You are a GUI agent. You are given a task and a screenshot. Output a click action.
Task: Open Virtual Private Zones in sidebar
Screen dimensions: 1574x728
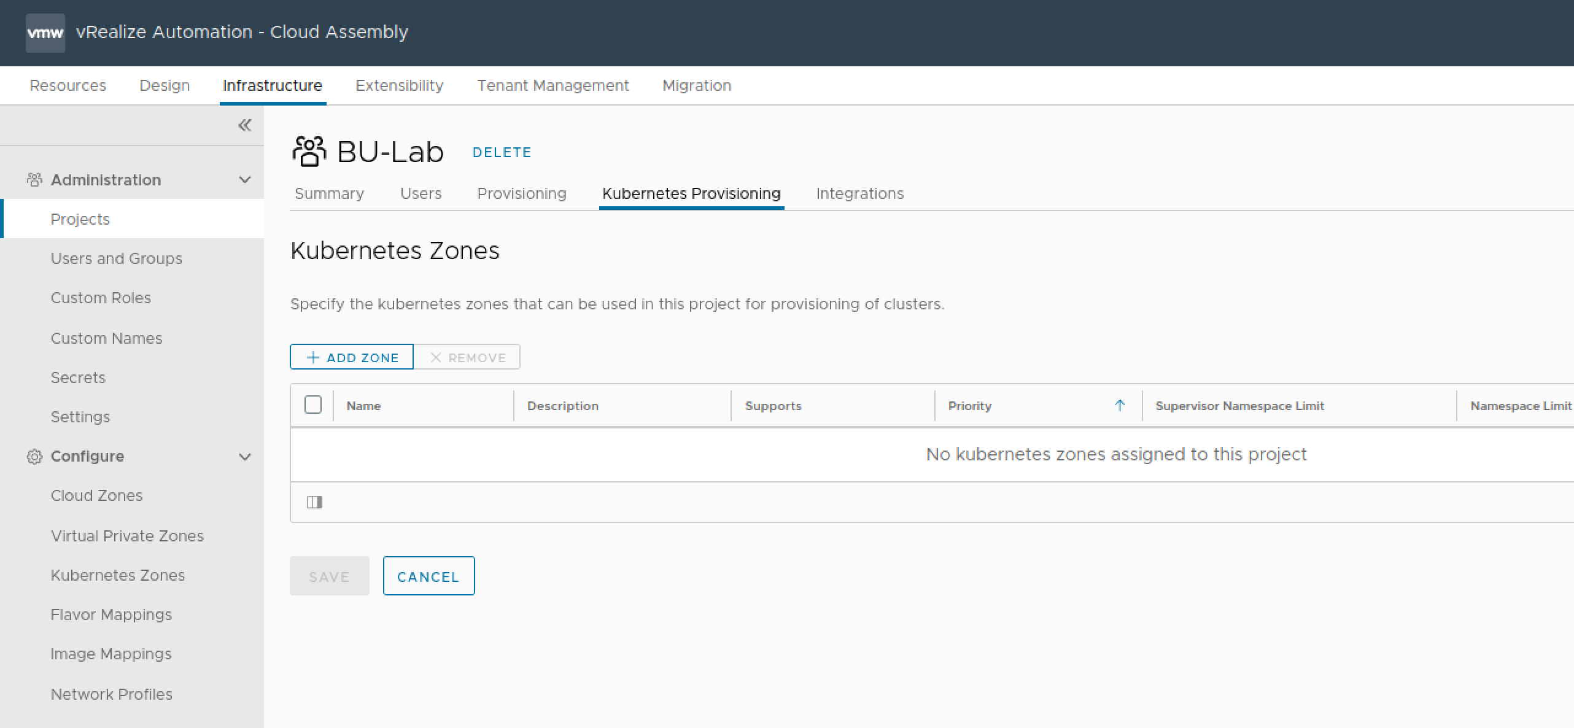(x=127, y=536)
